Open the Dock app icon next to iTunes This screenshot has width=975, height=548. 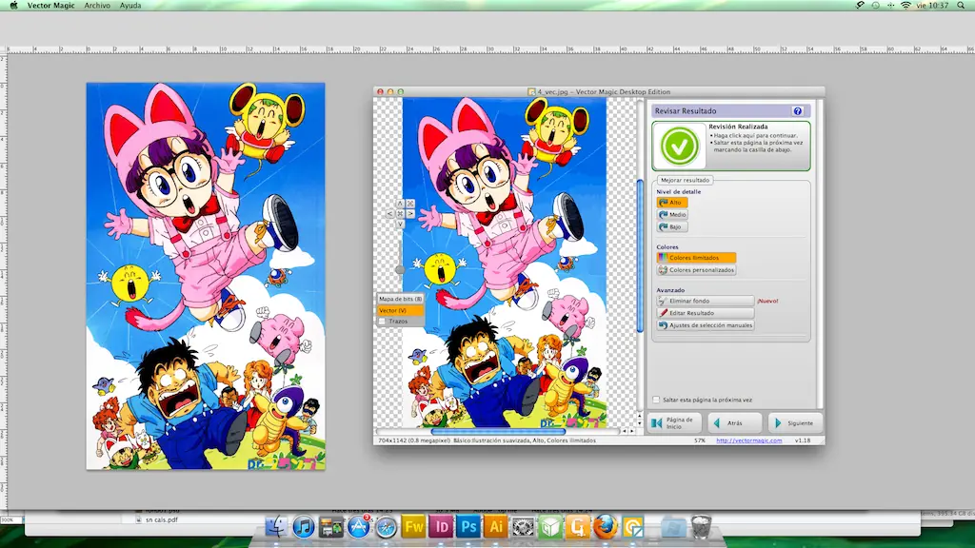coord(330,527)
